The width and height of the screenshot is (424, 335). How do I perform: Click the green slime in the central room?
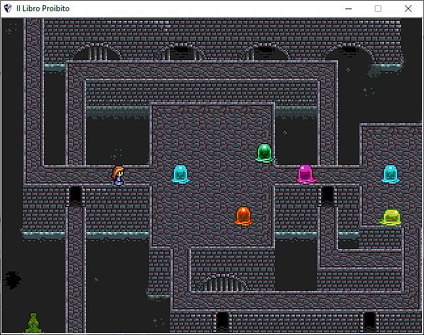265,153
